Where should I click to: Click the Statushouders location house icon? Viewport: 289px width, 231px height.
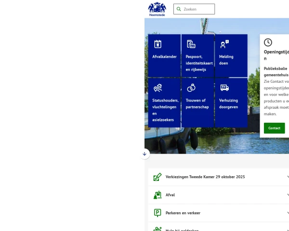point(158,88)
